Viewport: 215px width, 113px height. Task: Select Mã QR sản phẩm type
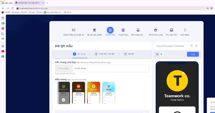point(94,32)
